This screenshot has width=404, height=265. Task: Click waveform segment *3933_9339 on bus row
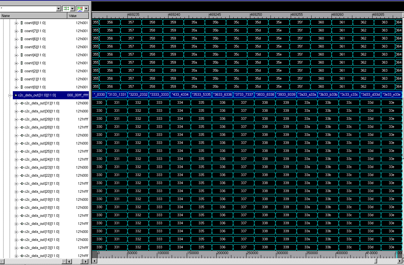click(x=286, y=94)
